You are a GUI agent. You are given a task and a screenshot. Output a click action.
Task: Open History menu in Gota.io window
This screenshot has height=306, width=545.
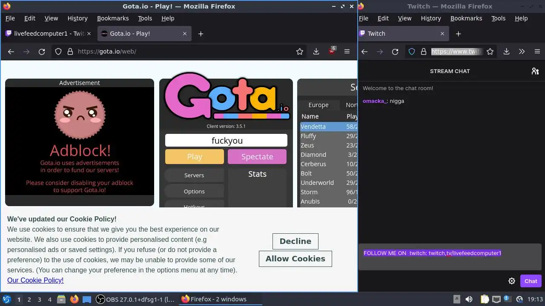point(77,18)
